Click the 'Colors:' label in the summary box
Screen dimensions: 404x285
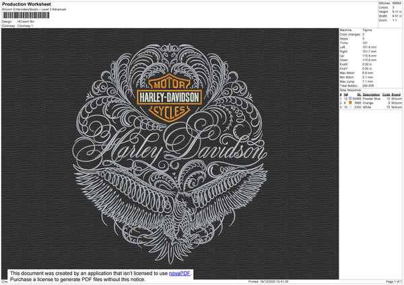tap(383, 7)
